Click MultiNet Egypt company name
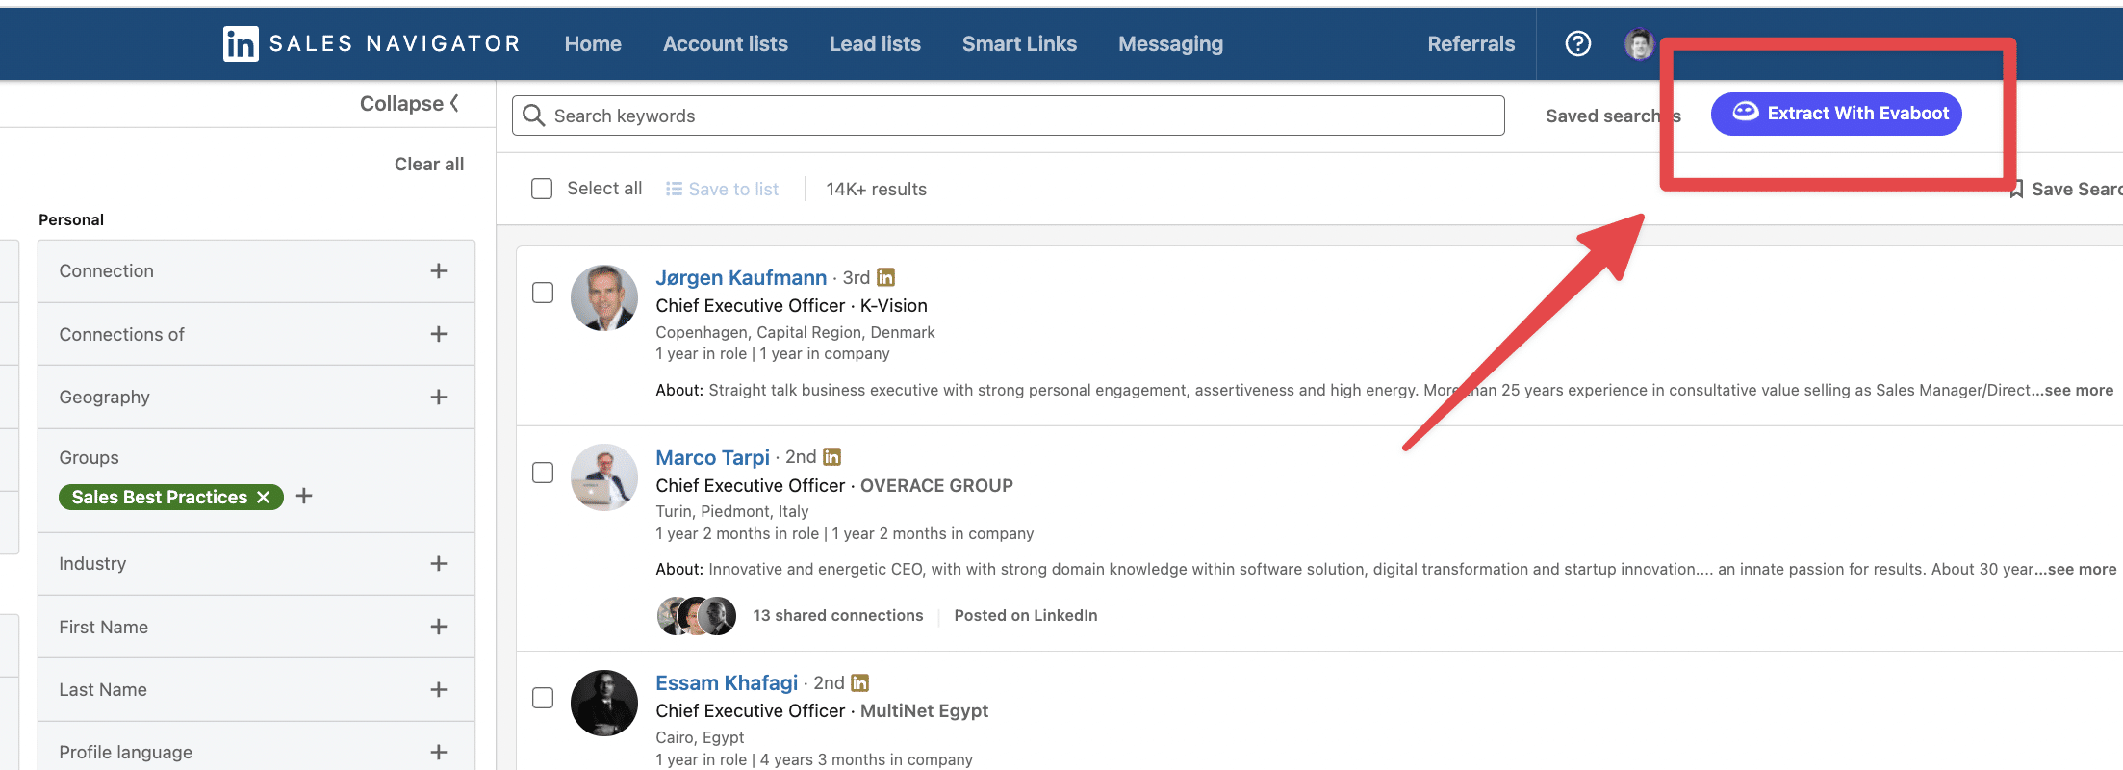The height and width of the screenshot is (770, 2123). pos(924,710)
